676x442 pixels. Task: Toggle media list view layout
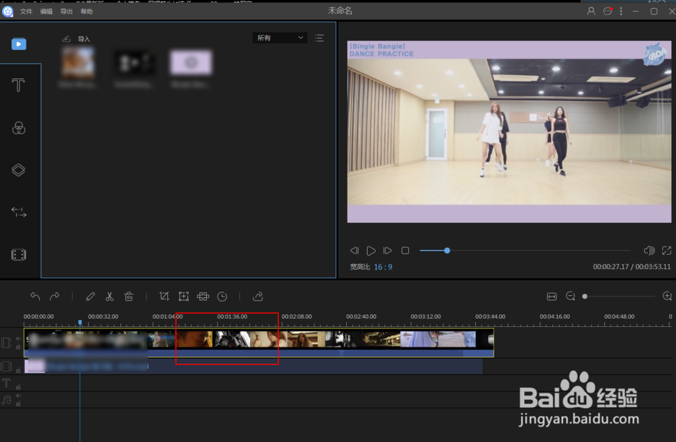pyautogui.click(x=319, y=38)
